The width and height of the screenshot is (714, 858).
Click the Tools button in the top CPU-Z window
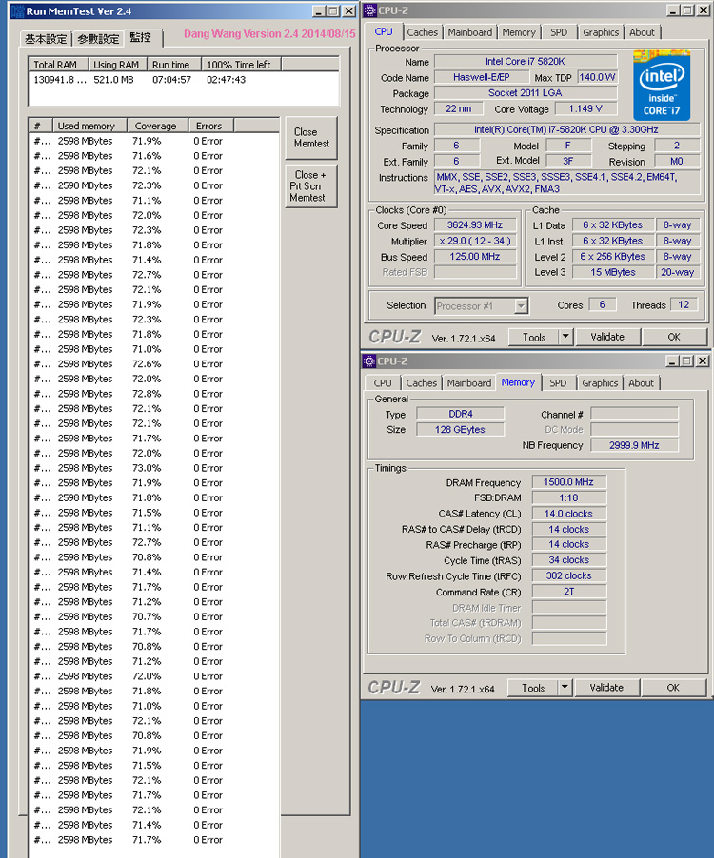click(534, 337)
